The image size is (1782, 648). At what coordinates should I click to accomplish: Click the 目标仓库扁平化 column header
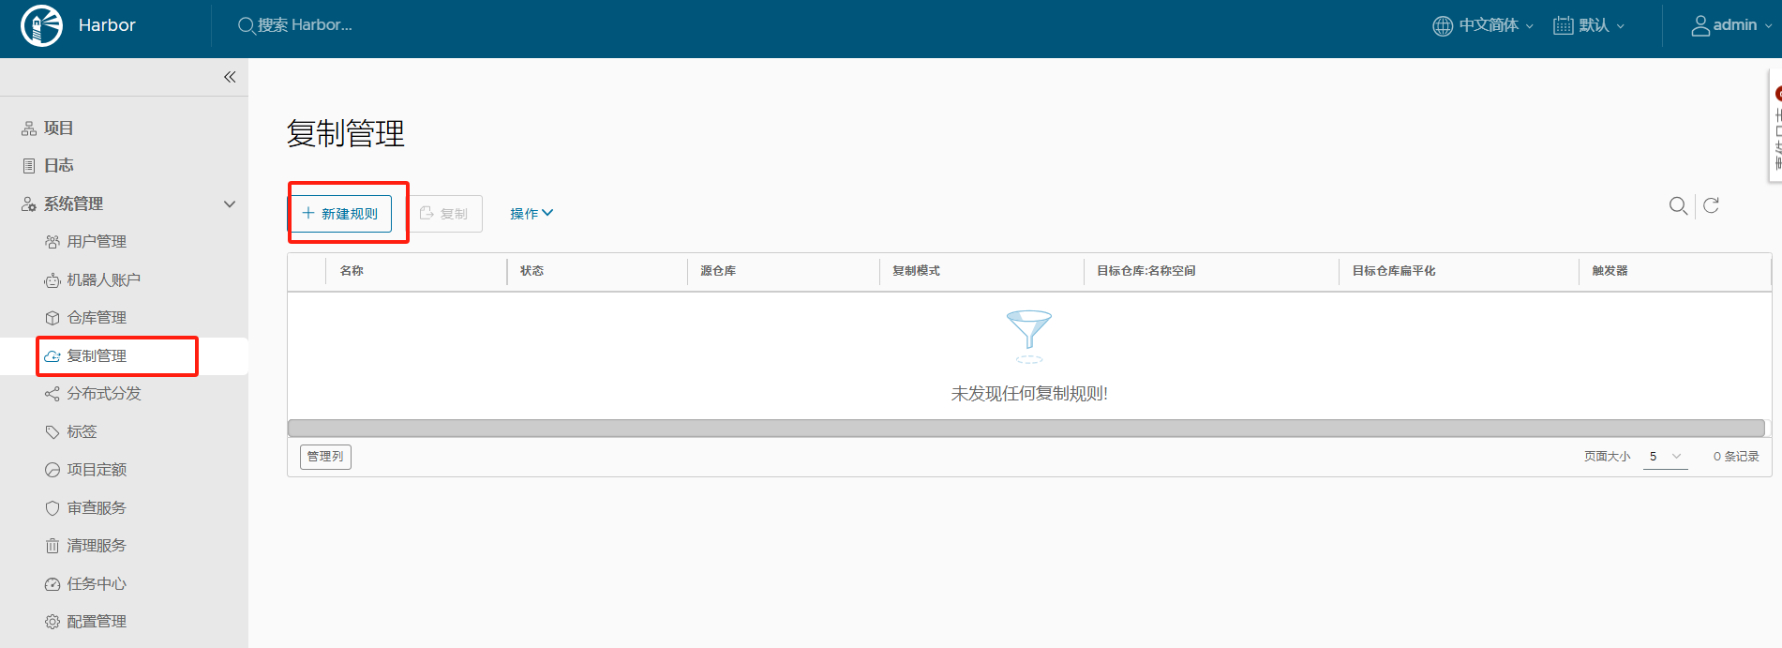(1394, 271)
